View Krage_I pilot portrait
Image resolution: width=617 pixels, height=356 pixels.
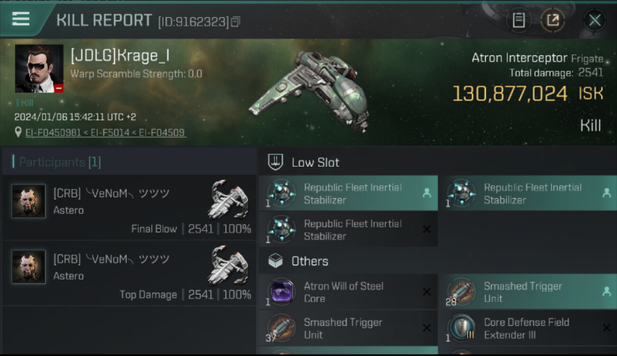pos(39,68)
